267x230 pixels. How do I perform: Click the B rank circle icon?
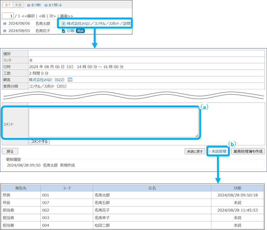coord(63,24)
